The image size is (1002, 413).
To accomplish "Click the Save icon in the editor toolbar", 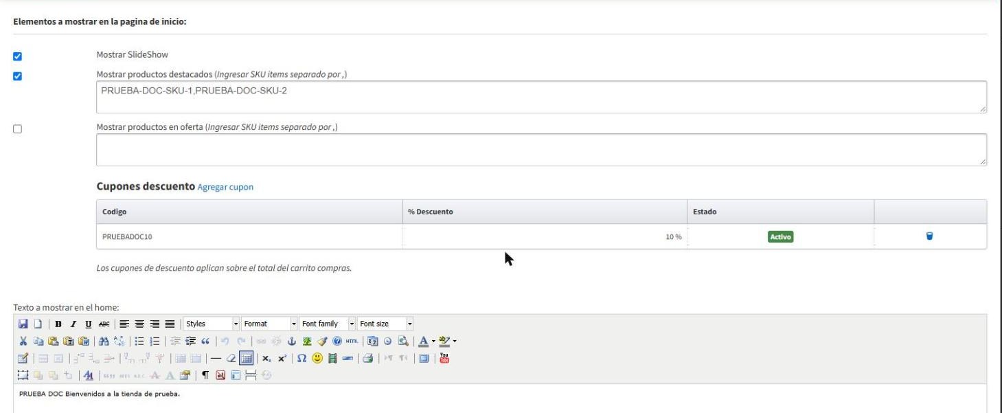I will pos(23,324).
